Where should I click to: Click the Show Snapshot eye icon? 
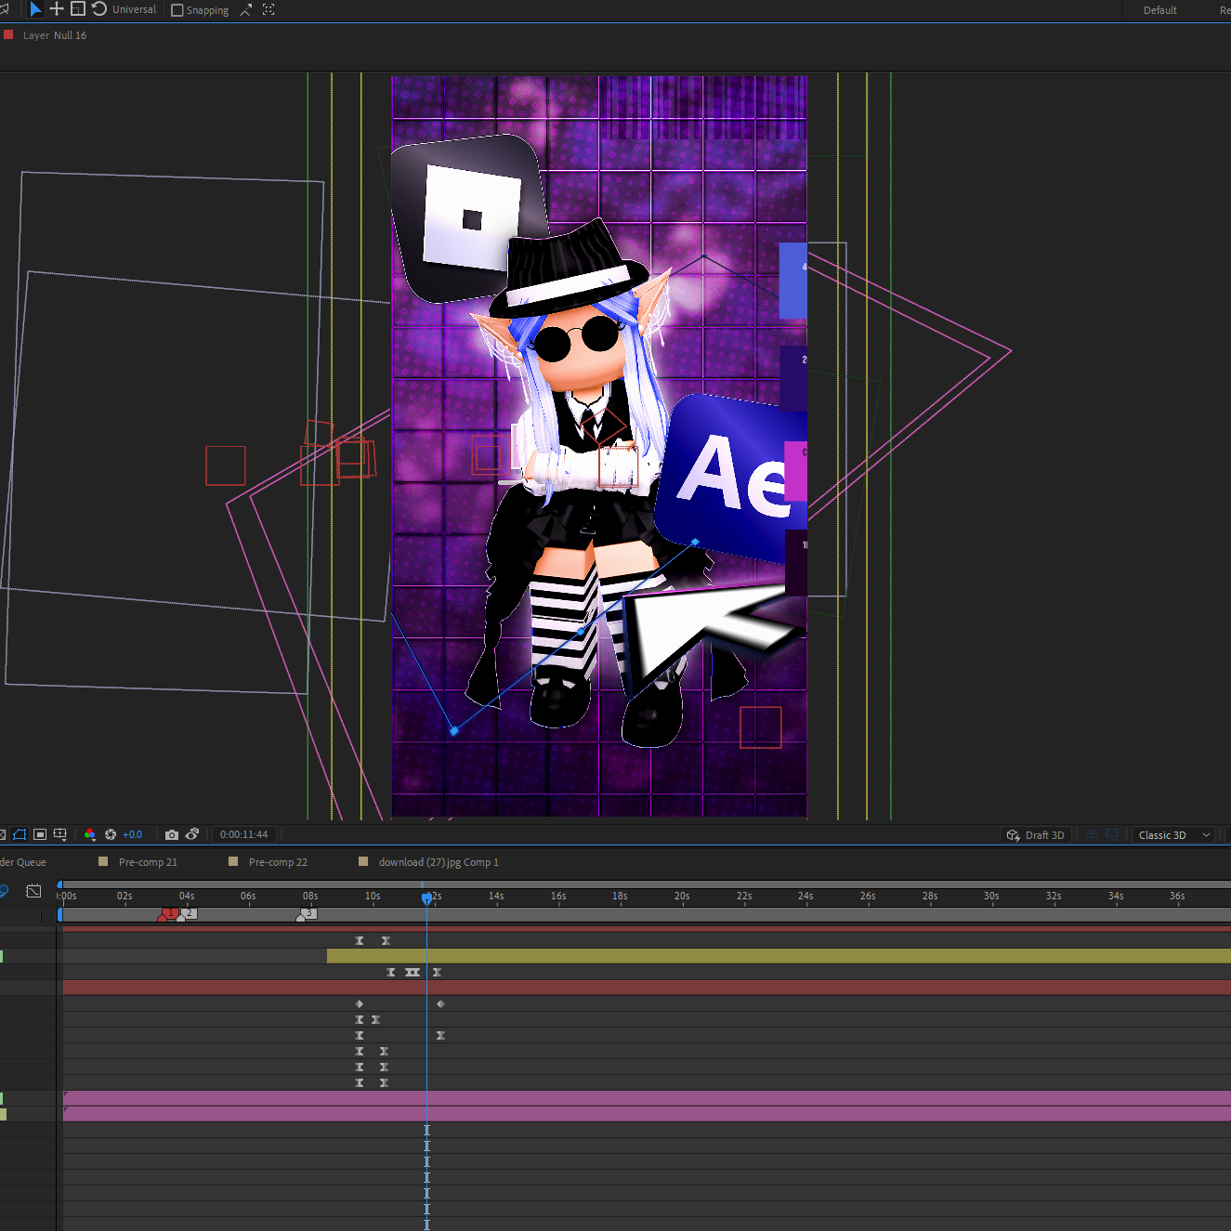pyautogui.click(x=192, y=834)
